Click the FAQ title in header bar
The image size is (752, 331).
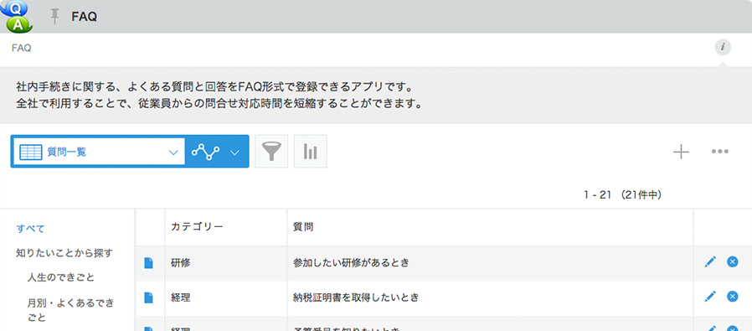coord(85,17)
